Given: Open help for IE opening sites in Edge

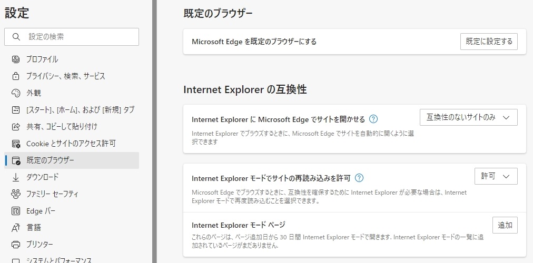Looking at the screenshot, I should point(373,119).
